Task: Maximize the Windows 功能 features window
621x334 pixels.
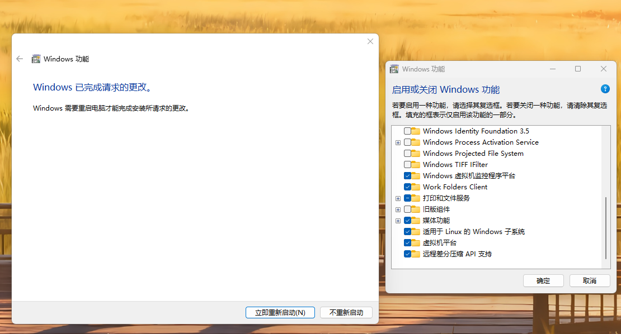Action: coord(578,69)
